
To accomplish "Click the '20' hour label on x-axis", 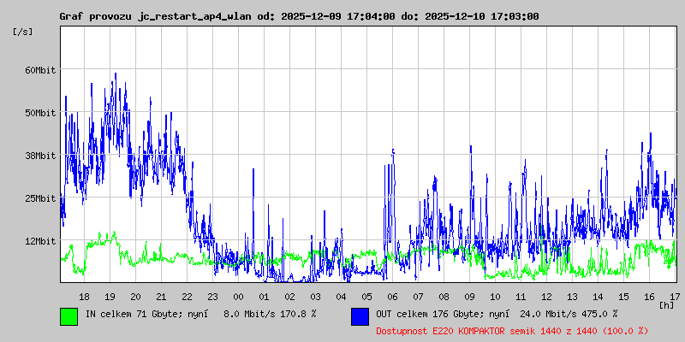I will [135, 297].
